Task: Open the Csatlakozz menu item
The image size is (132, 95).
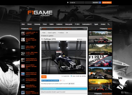Action: (x=59, y=24)
